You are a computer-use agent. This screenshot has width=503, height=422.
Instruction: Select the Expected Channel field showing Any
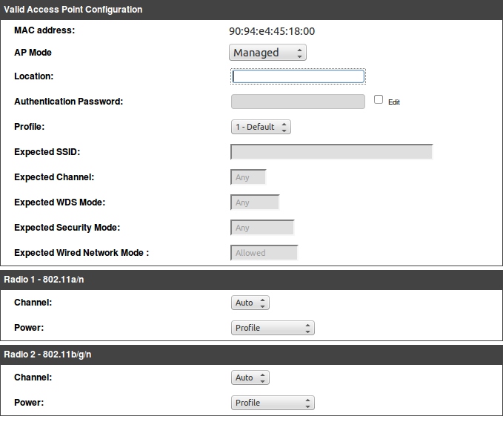[248, 177]
